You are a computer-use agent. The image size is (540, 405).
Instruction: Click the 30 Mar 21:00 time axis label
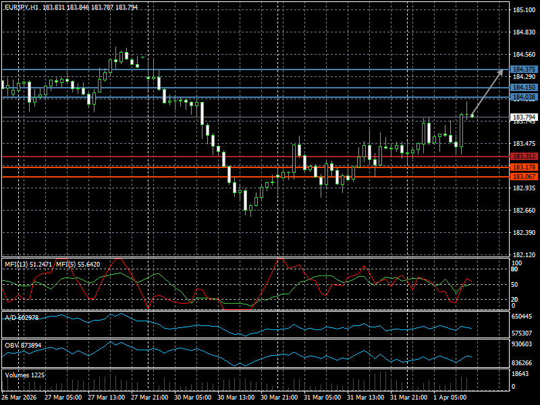coord(278,398)
